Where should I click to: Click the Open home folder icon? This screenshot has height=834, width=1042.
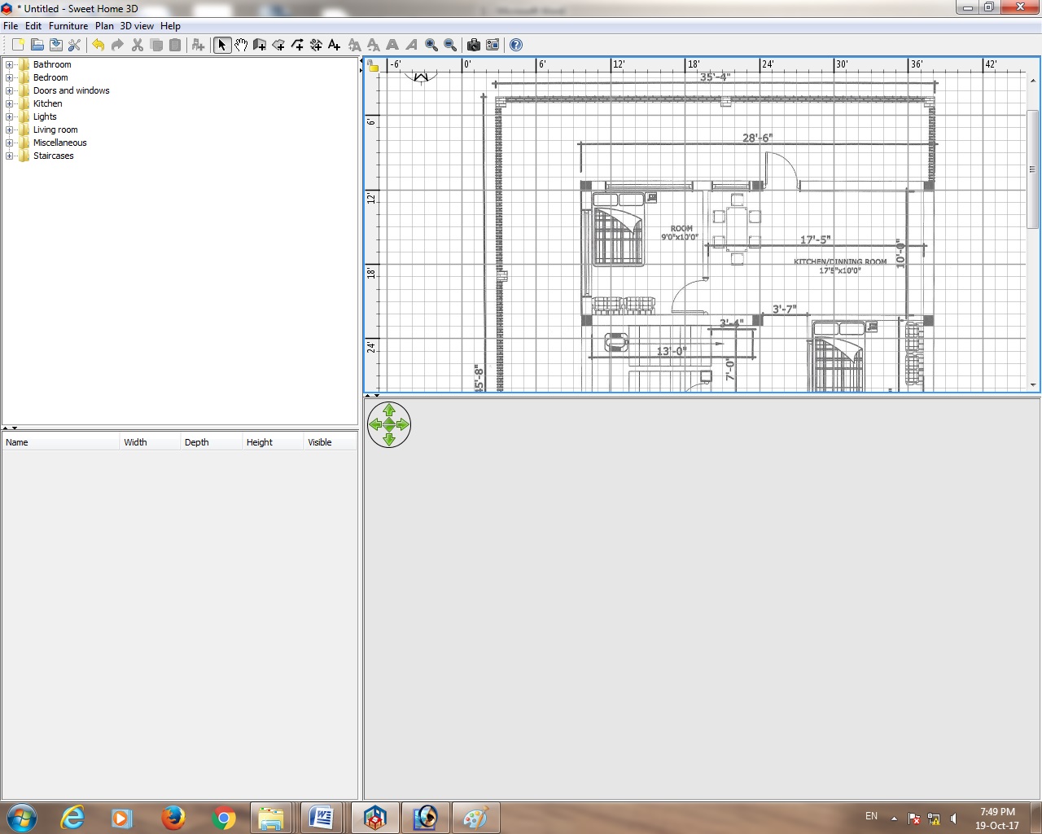(37, 45)
